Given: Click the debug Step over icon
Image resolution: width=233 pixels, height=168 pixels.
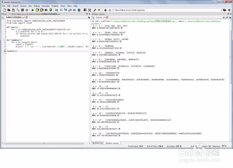Looking at the screenshot, I should 61,10.
